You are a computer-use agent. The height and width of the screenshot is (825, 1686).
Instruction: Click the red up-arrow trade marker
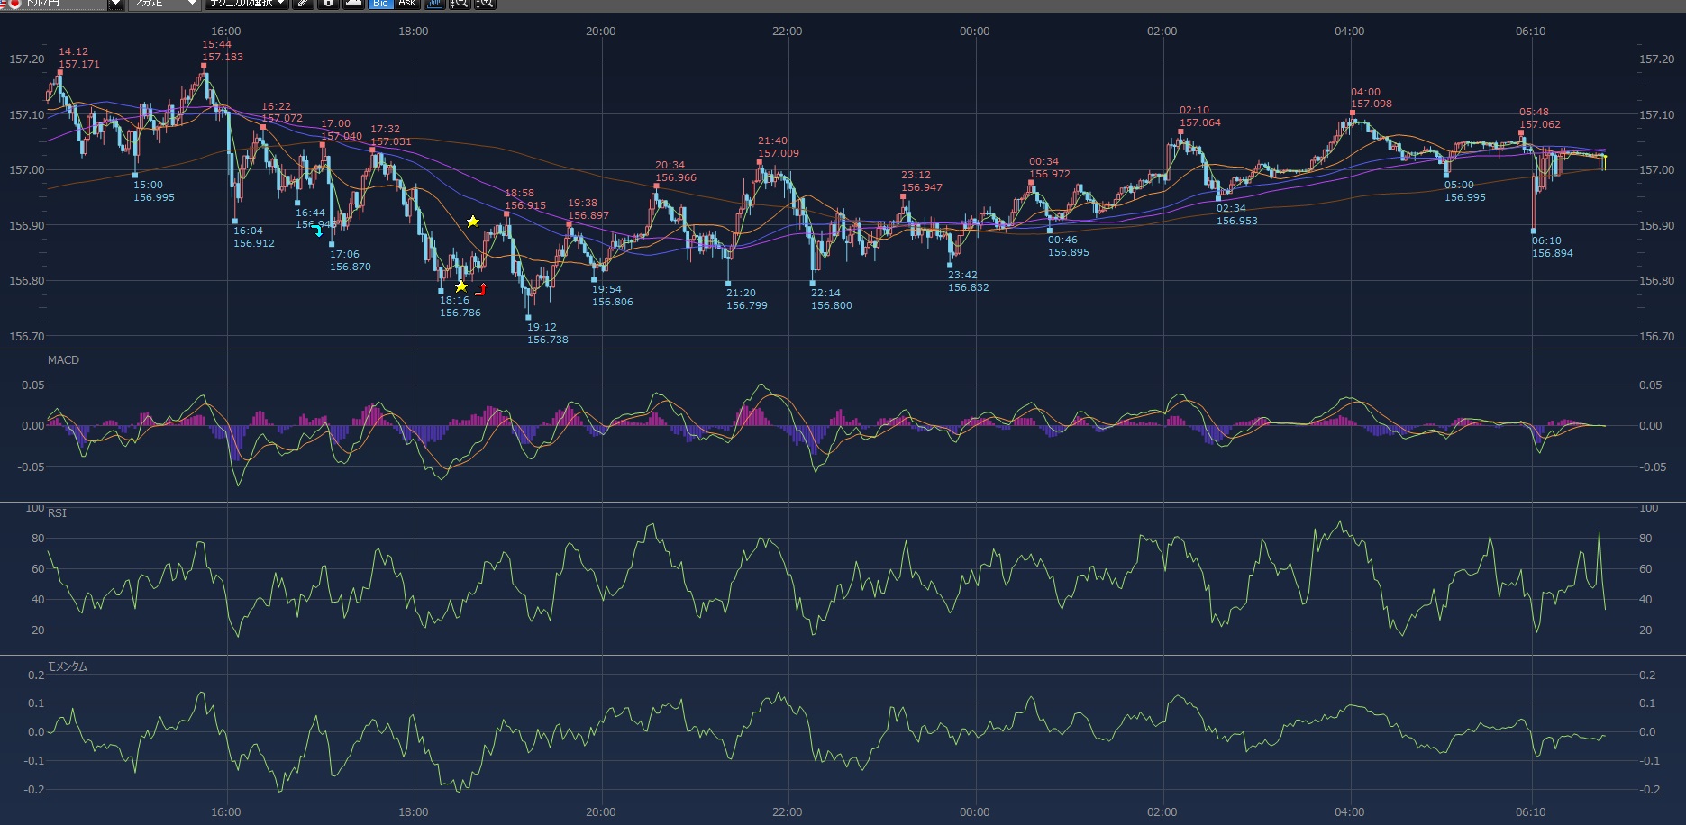(x=481, y=289)
